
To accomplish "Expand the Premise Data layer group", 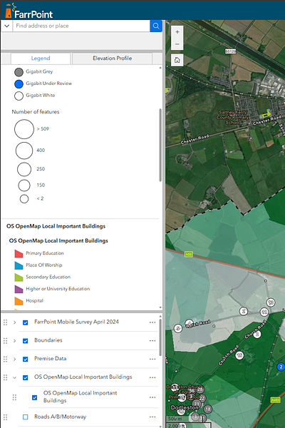I will coord(14,360).
